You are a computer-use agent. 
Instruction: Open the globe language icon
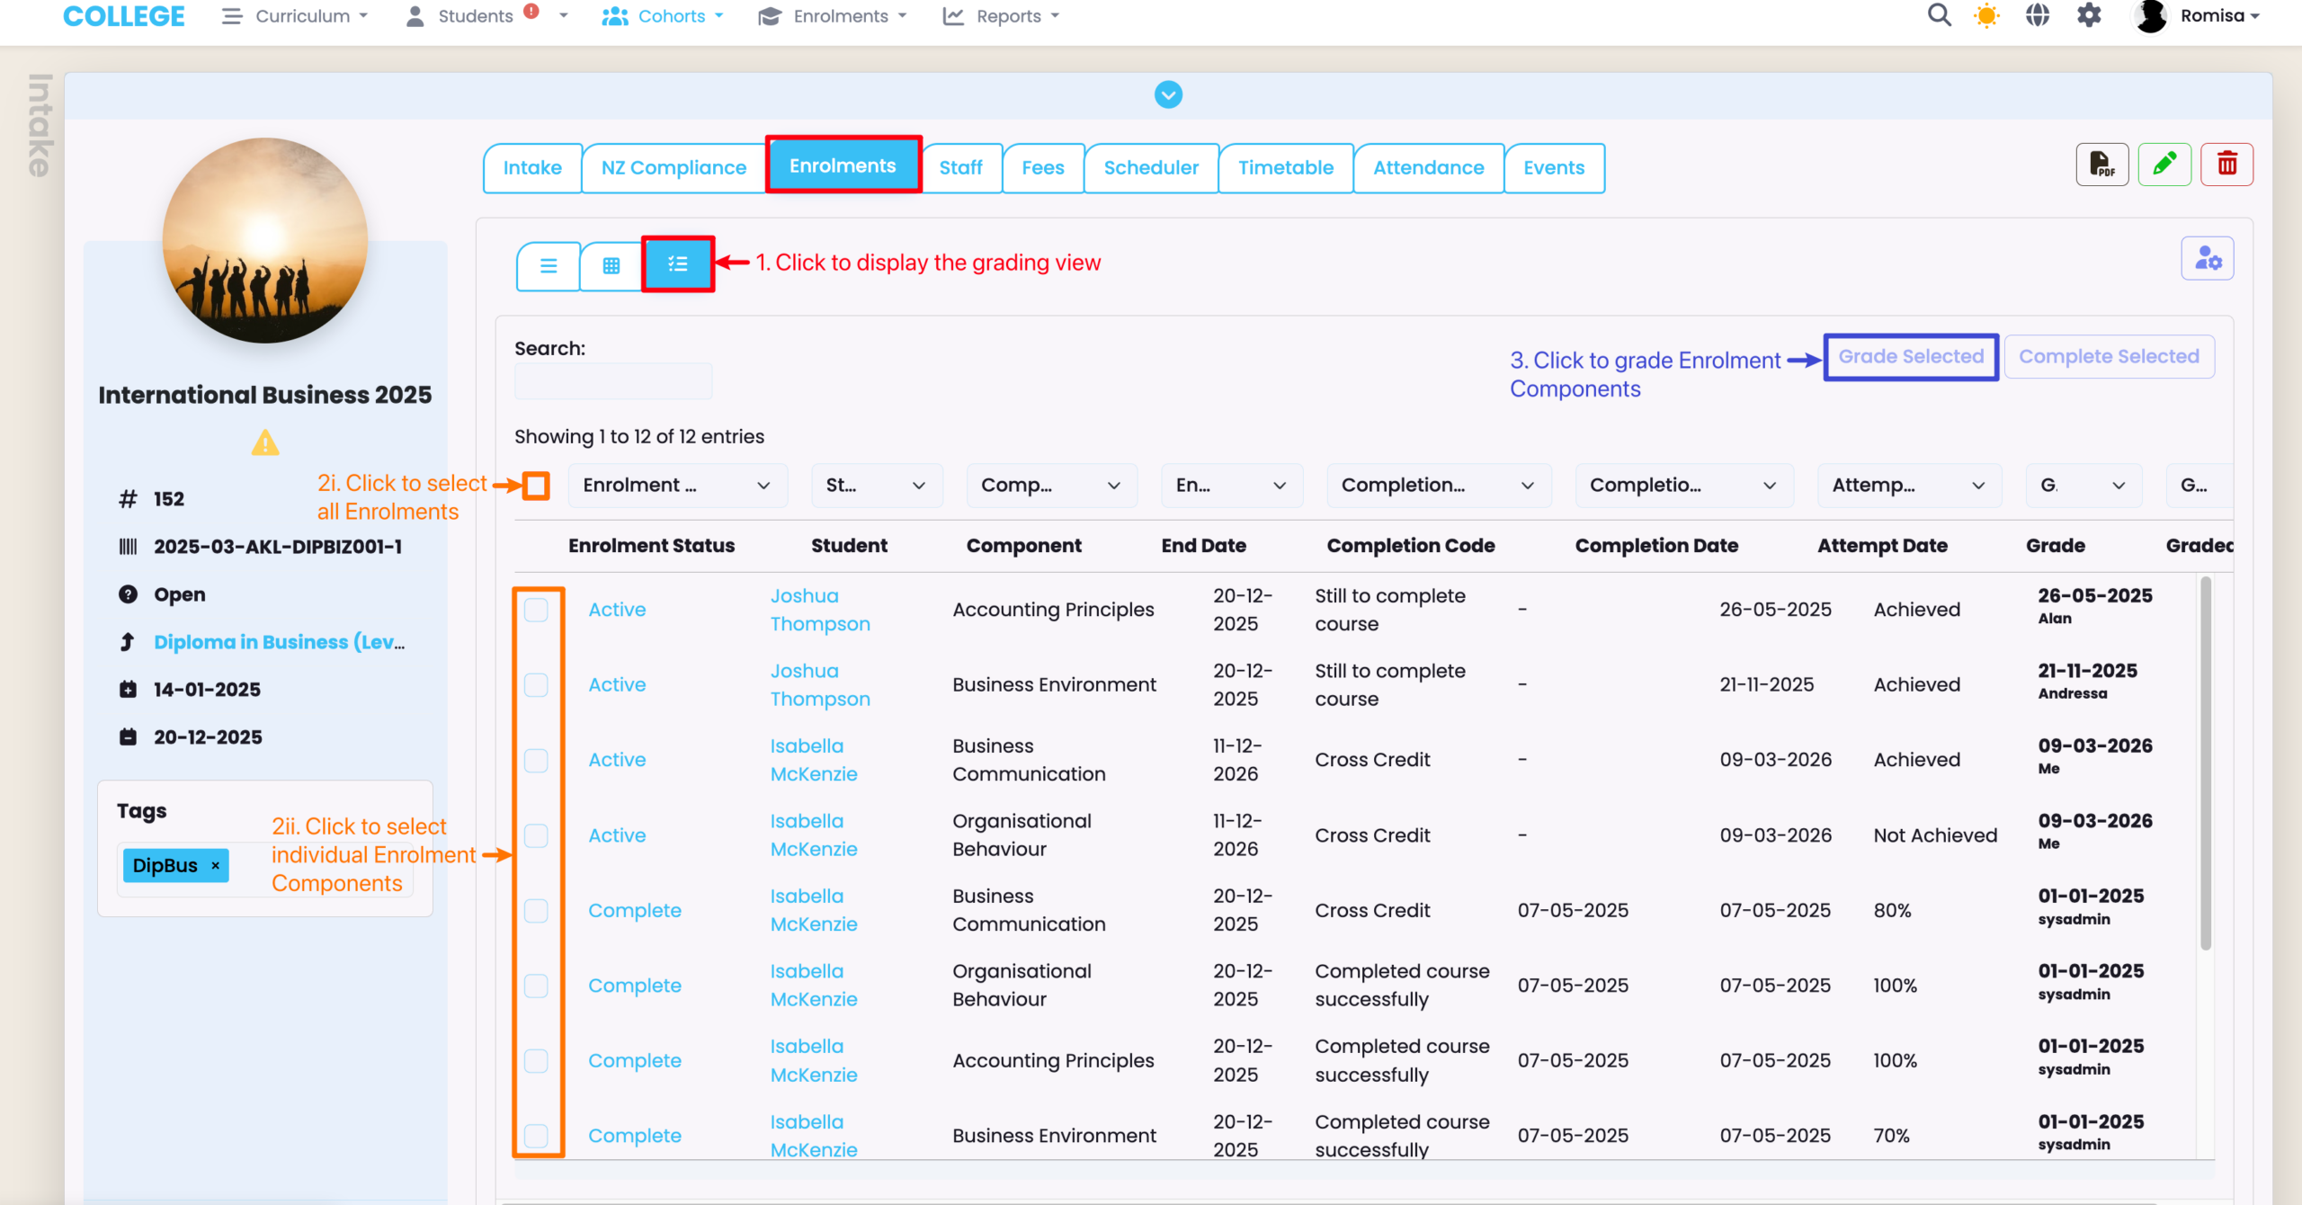(2038, 16)
